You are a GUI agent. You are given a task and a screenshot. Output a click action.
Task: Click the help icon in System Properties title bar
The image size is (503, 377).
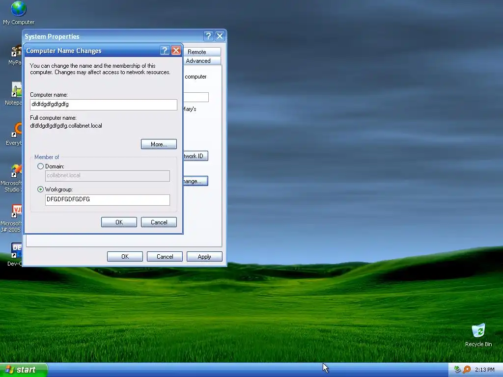click(208, 36)
